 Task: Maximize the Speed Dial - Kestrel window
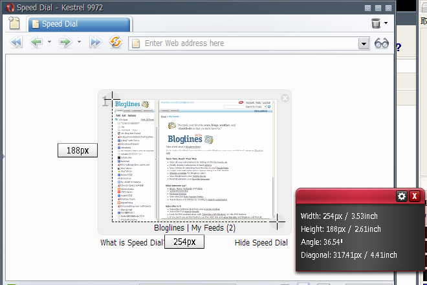tap(378, 8)
